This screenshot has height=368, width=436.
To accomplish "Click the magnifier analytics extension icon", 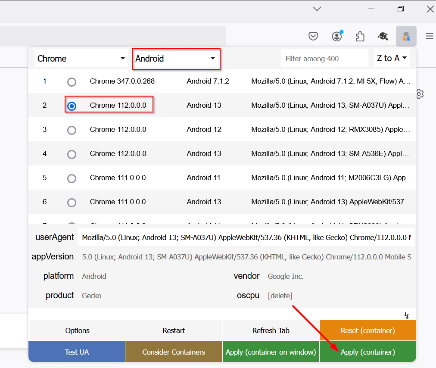I will coord(383,37).
